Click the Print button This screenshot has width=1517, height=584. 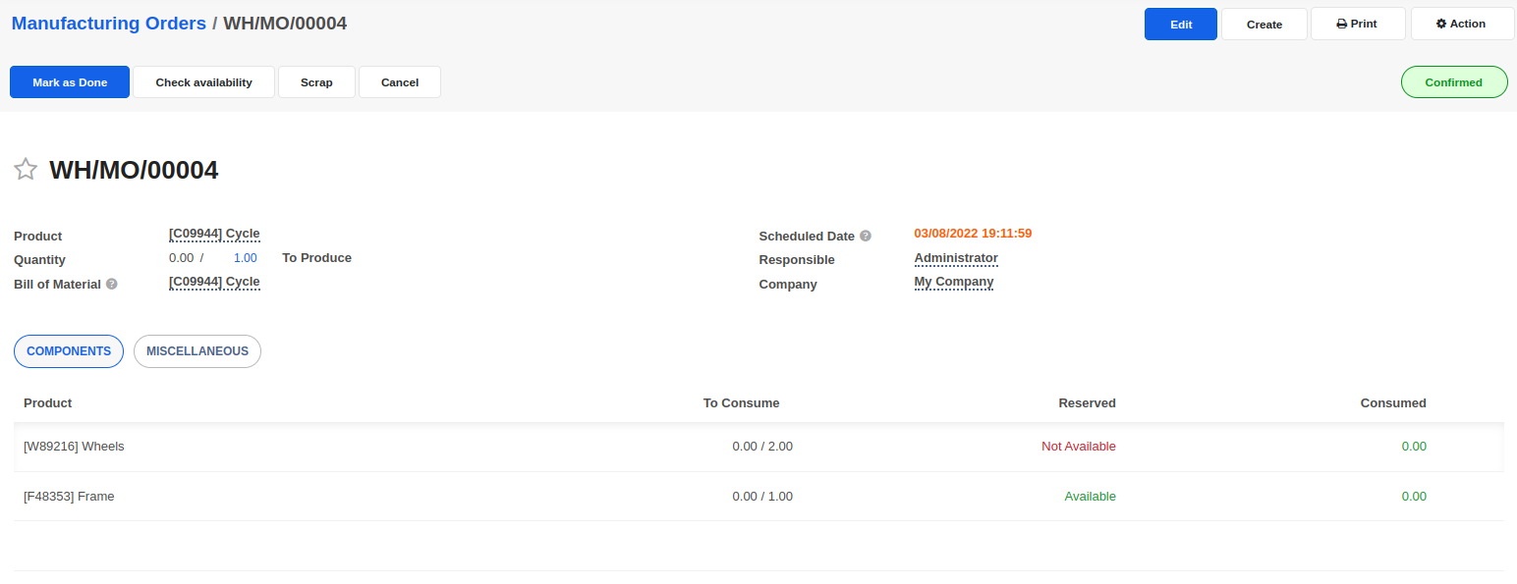1357,24
